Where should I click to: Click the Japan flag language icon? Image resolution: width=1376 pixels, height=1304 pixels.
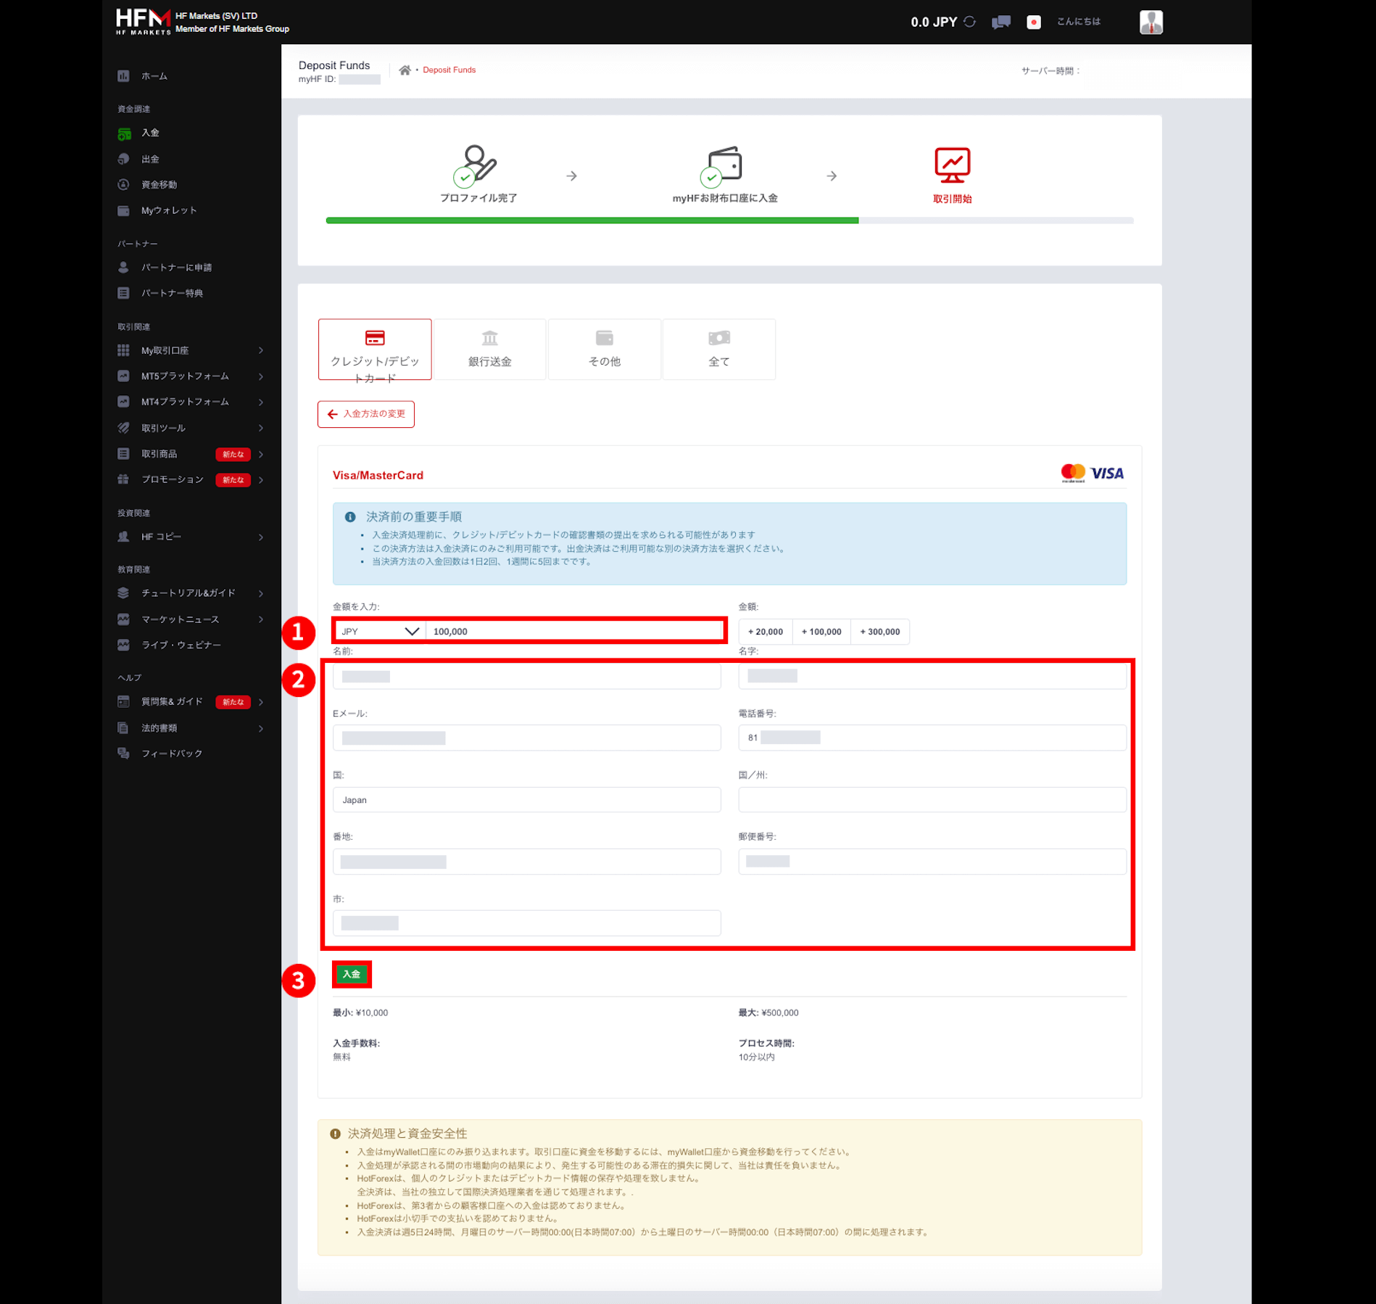tap(1034, 22)
